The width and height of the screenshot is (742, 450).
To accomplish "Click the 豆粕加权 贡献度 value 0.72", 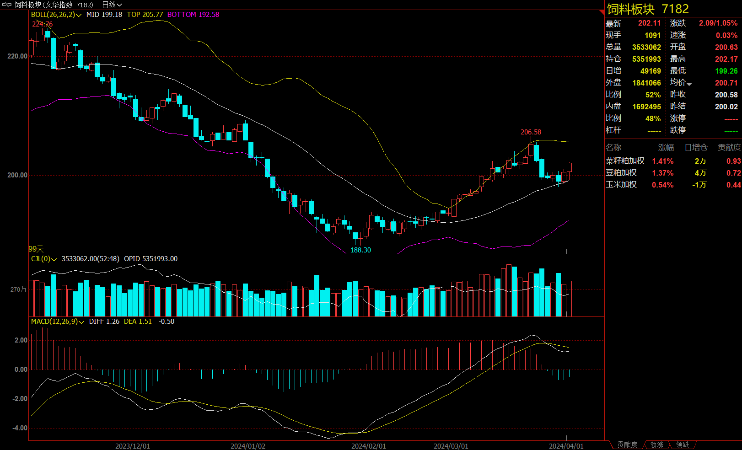I will click(733, 173).
